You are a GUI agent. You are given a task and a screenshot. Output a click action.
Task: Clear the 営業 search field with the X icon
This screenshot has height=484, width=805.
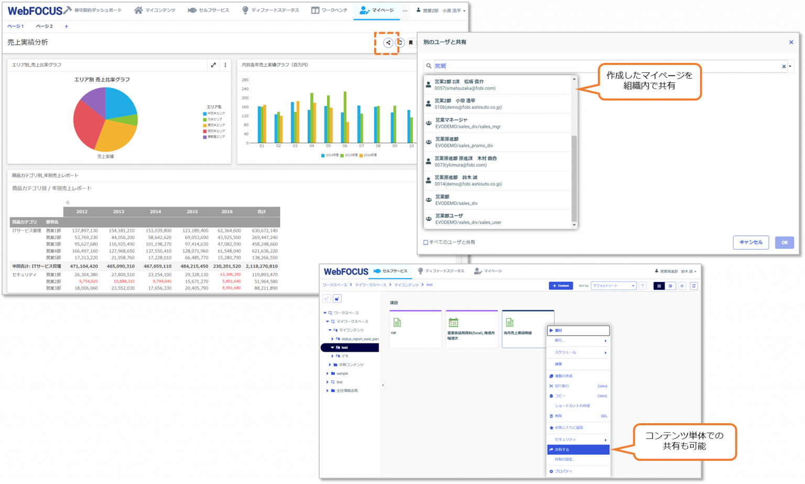coord(784,66)
